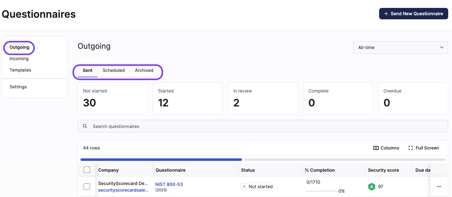Open the Incoming section in sidebar
Image resolution: width=452 pixels, height=197 pixels.
coord(19,59)
